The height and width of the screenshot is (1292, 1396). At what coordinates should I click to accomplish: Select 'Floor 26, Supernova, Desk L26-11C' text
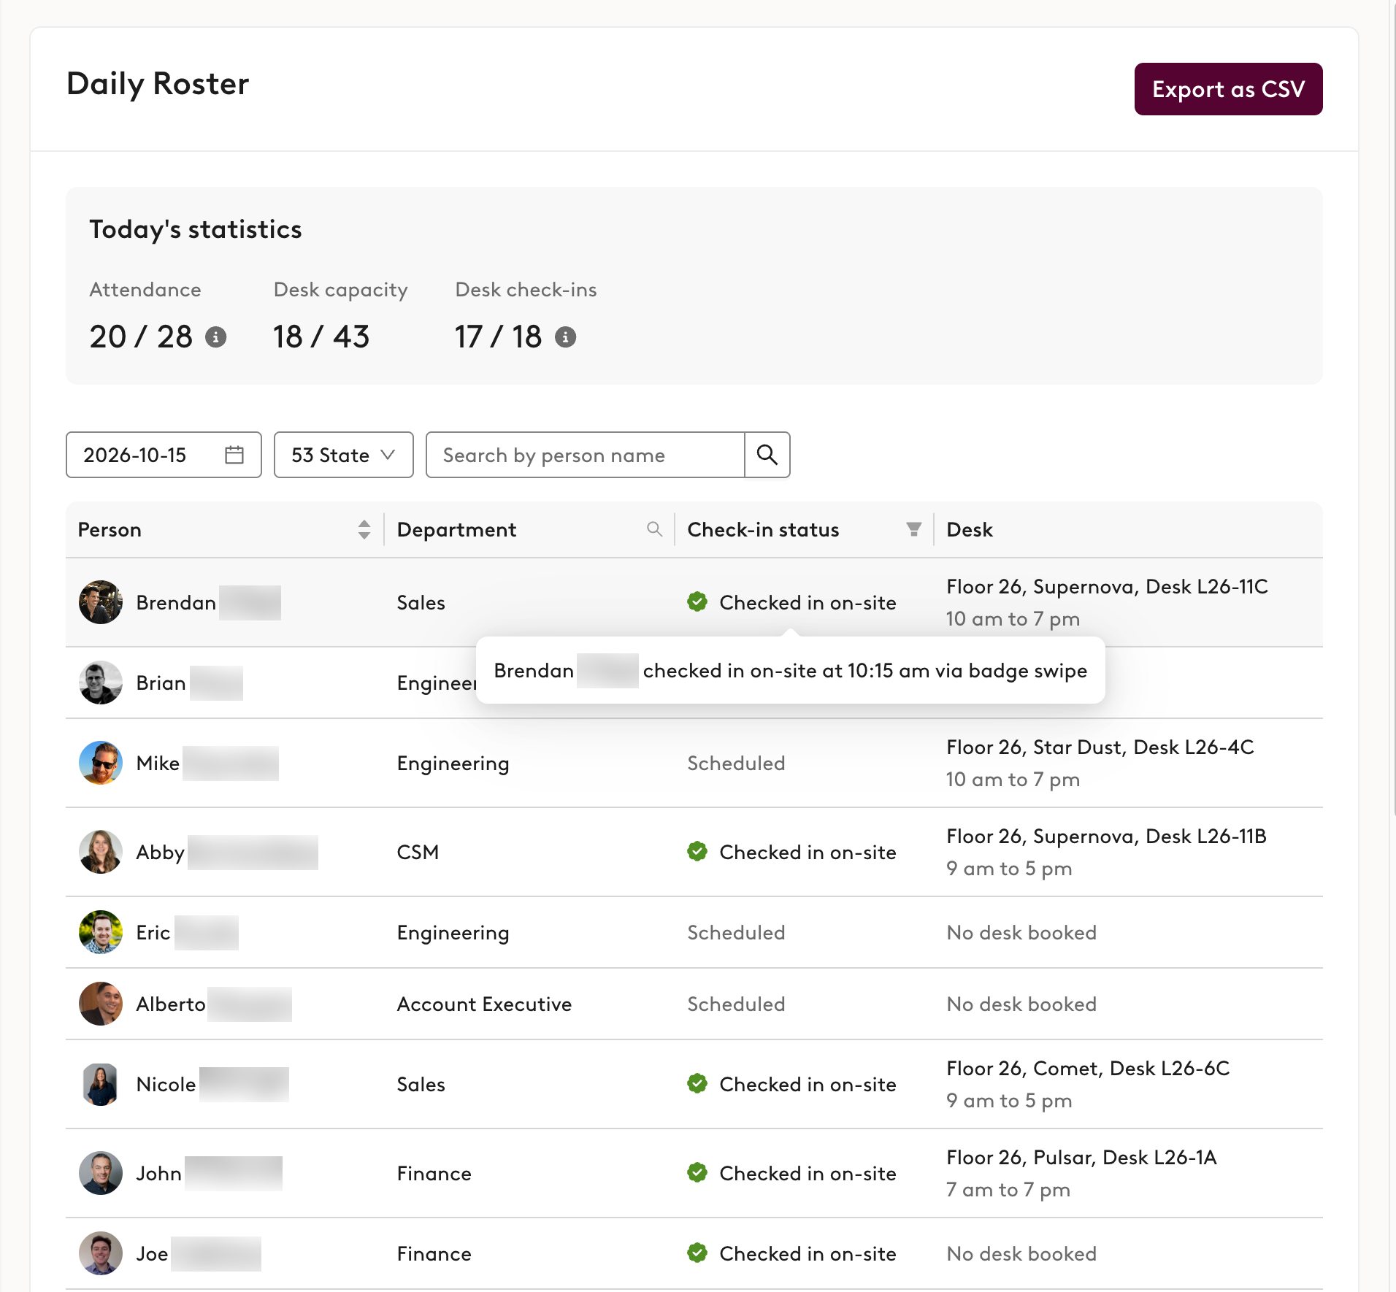coord(1107,587)
